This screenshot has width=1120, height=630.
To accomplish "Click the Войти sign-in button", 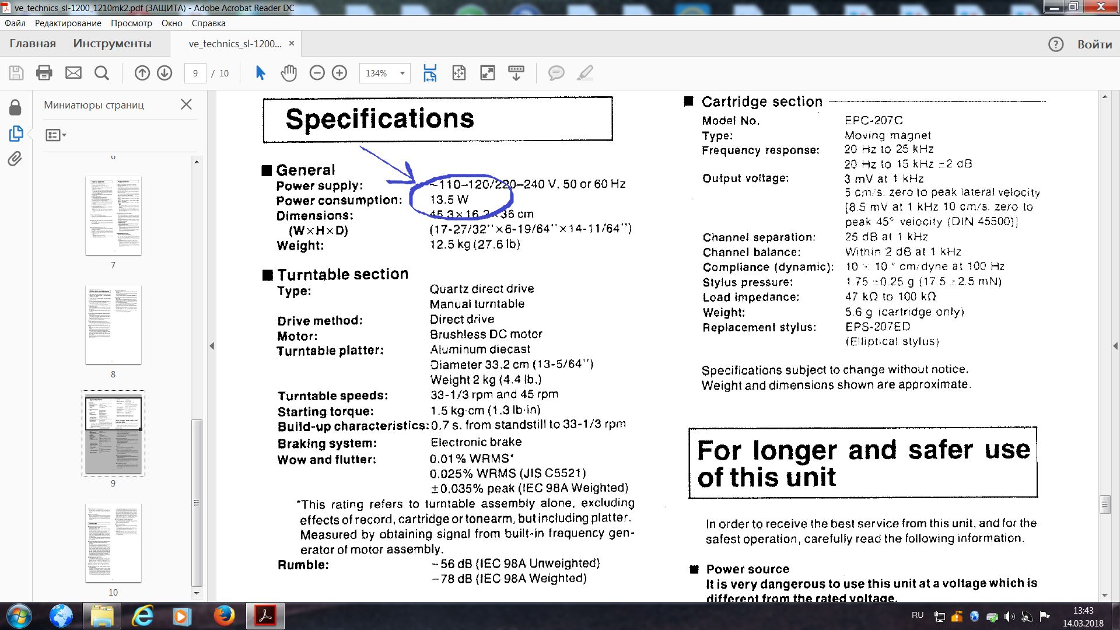I will click(1094, 44).
